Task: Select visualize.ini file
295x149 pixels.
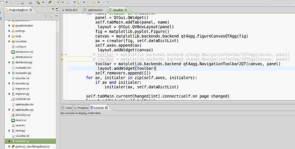Action: coord(22,136)
